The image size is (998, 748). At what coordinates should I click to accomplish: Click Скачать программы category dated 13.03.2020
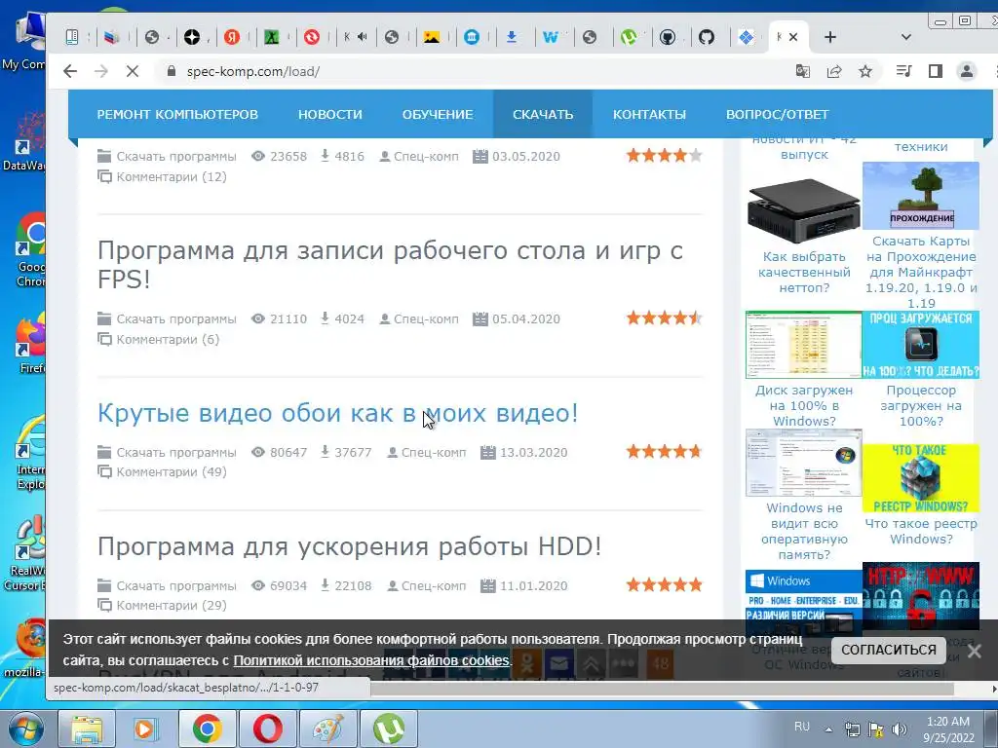click(176, 452)
